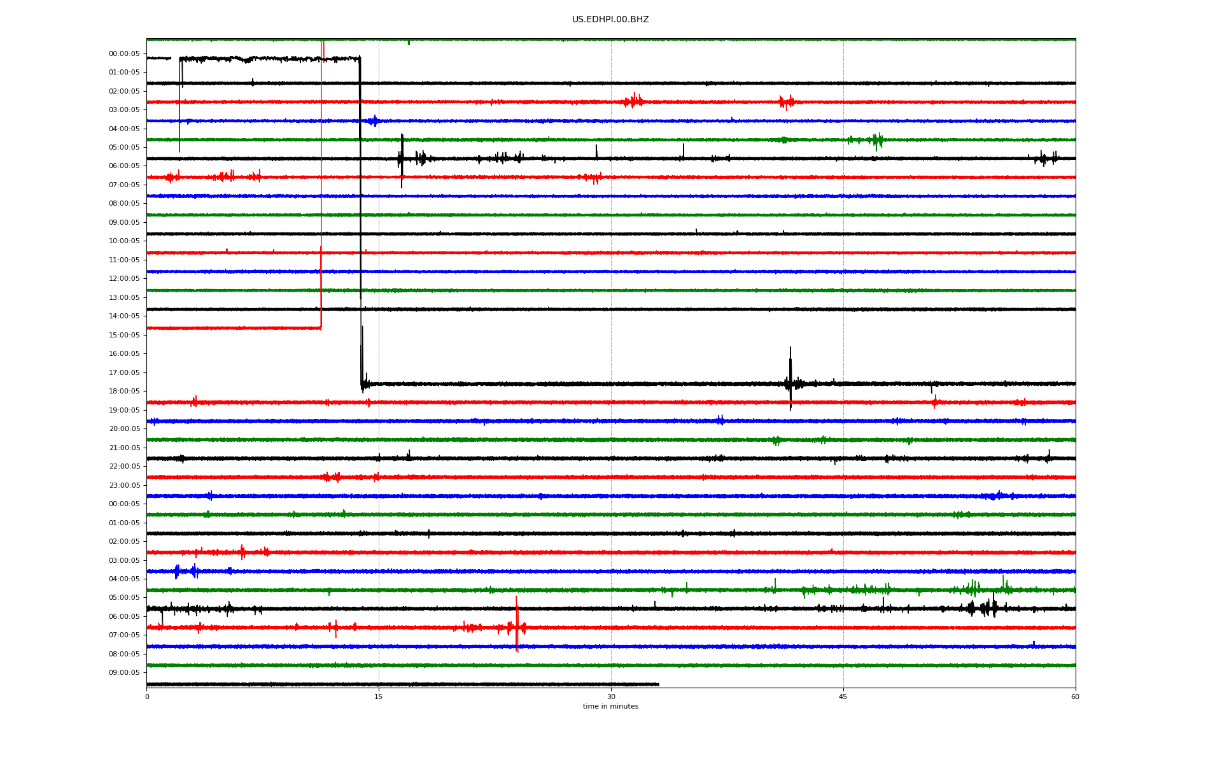Click the 15:00:05 trace time label
Image resolution: width=1222 pixels, height=764 pixels.
[124, 336]
